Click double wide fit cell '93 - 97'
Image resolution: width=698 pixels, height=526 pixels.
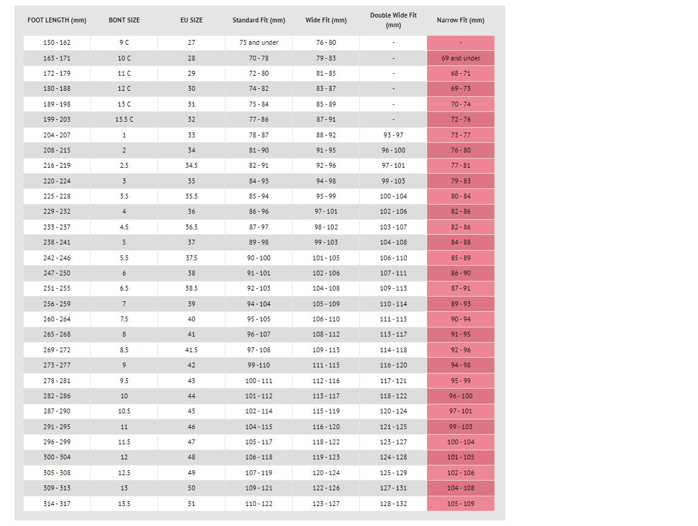[x=393, y=135]
